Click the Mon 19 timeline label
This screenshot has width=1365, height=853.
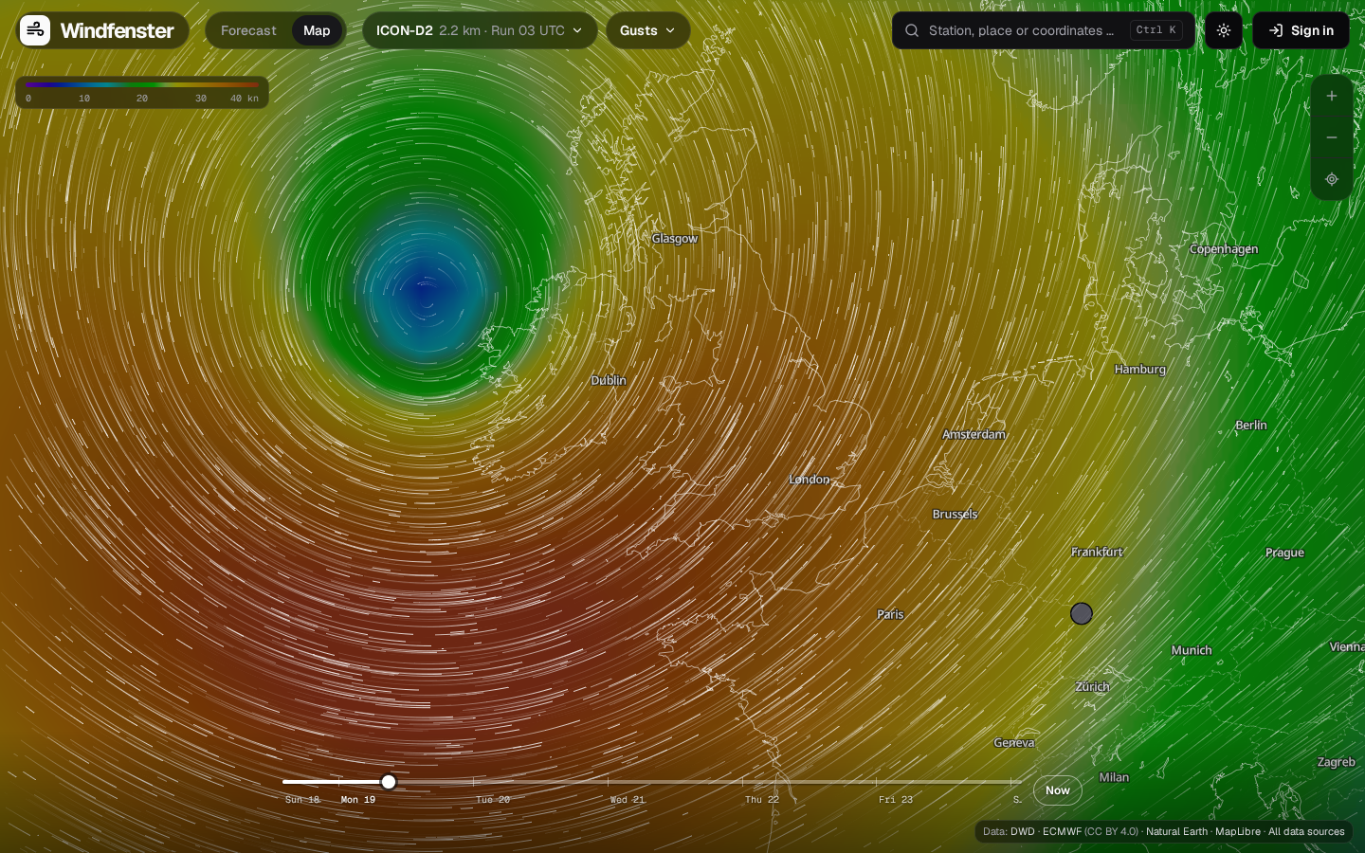[358, 800]
